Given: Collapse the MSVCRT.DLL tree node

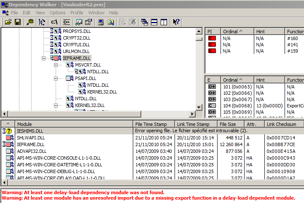Looking at the screenshot, I should pos(56,65).
